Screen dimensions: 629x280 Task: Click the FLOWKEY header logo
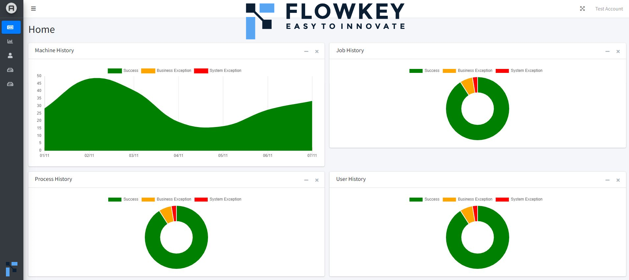coord(325,21)
